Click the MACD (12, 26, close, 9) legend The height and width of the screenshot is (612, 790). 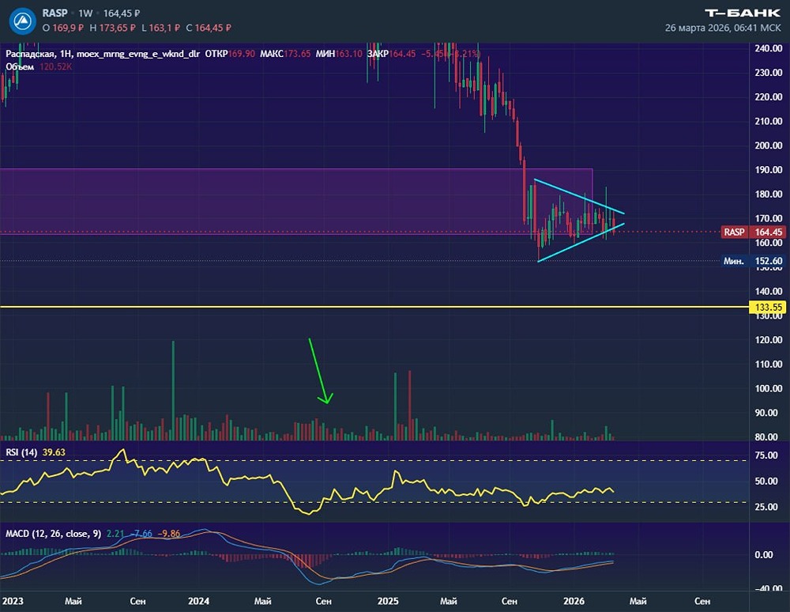pyautogui.click(x=54, y=534)
